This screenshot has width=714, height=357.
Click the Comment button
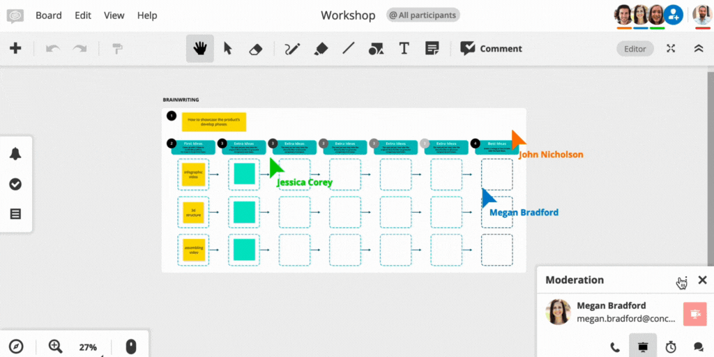491,49
